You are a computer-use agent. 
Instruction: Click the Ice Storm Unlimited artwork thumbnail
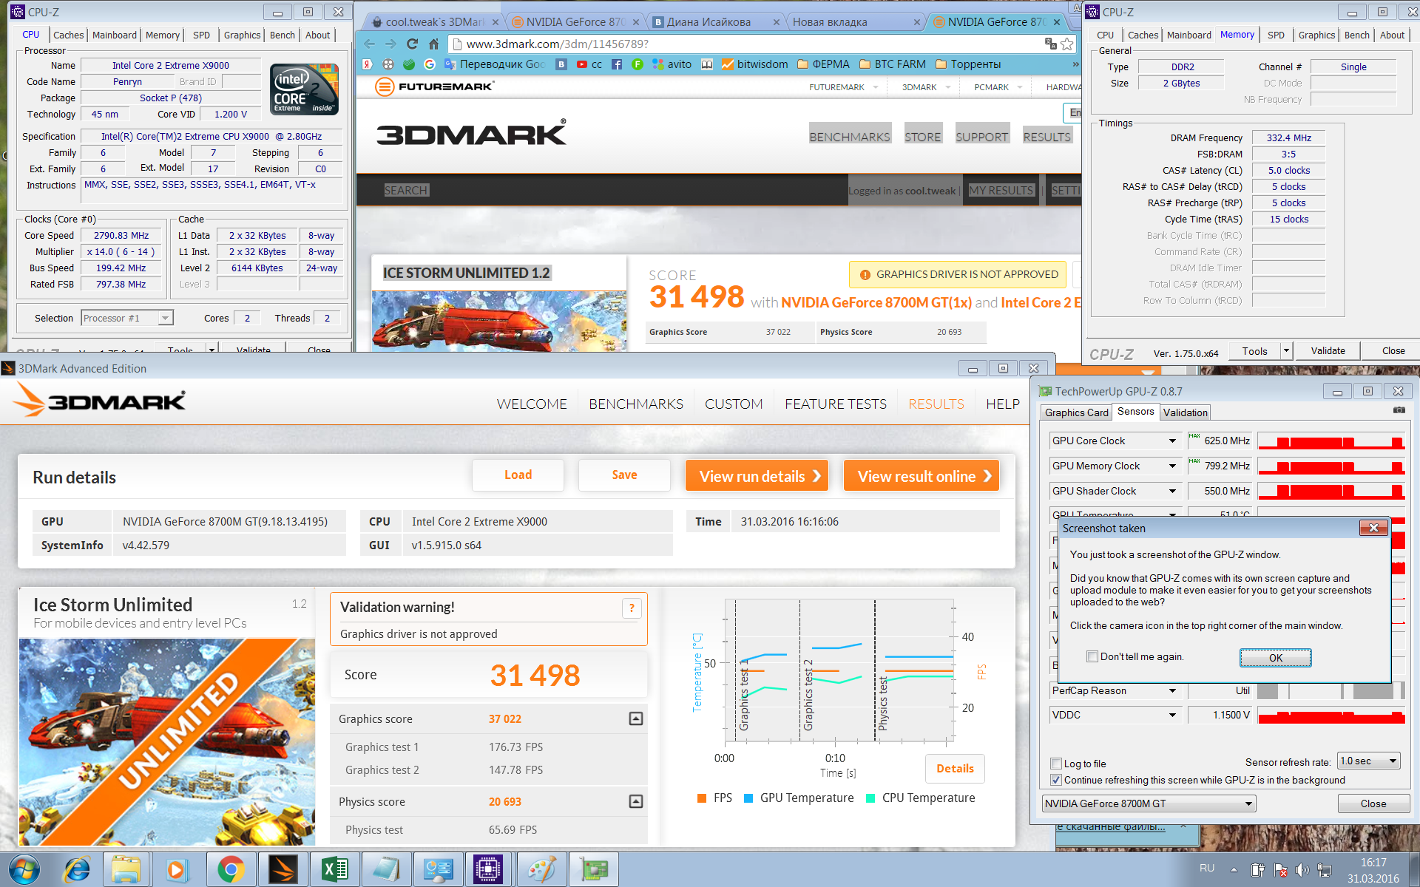167,742
